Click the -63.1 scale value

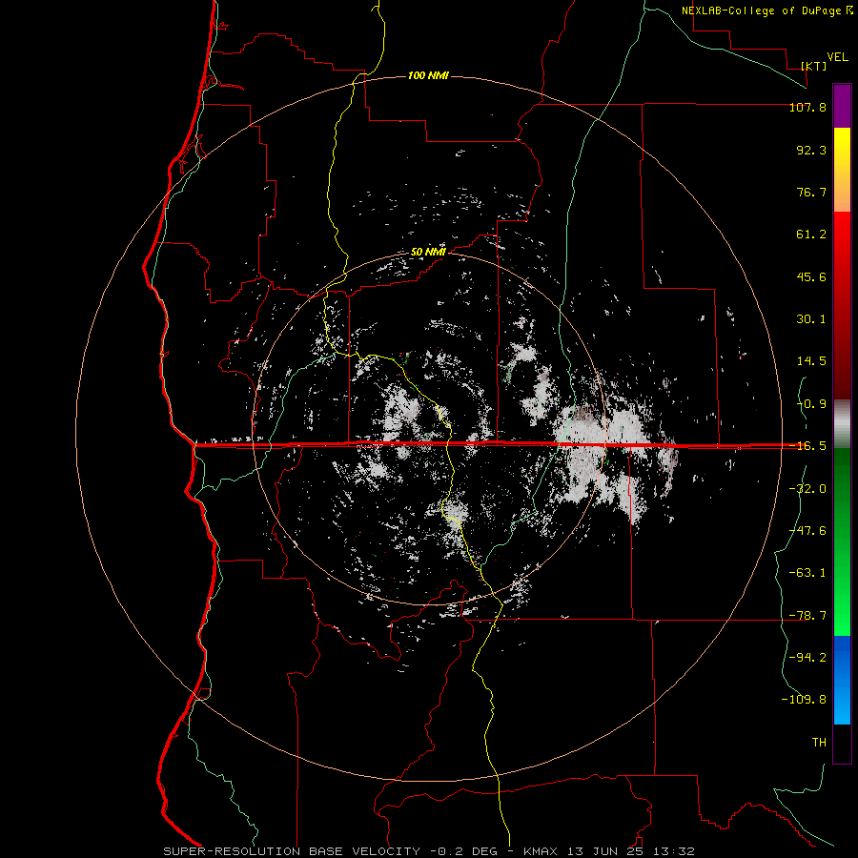pyautogui.click(x=807, y=573)
